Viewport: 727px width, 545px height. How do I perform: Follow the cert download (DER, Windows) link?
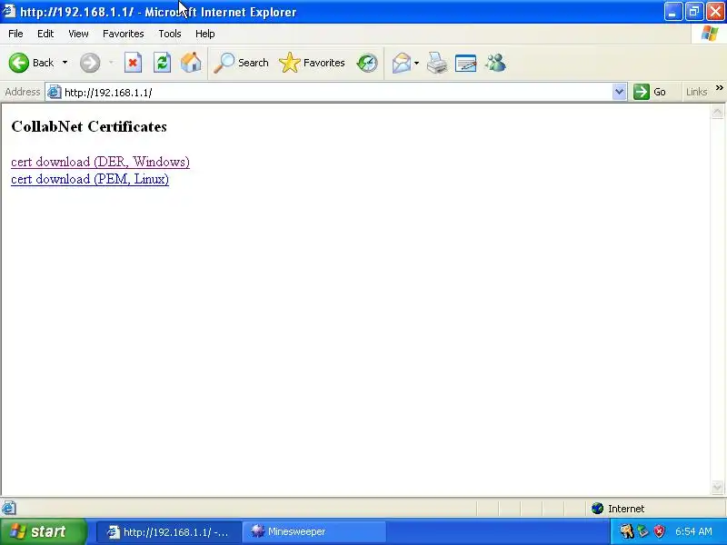100,162
